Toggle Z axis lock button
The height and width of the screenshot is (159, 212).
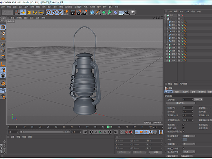pos(60,12)
